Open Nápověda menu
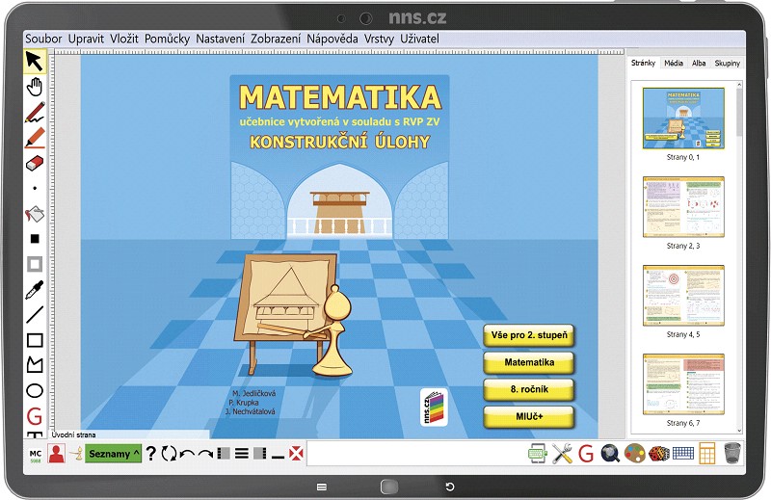Image resolution: width=771 pixels, height=500 pixels. pyautogui.click(x=332, y=39)
